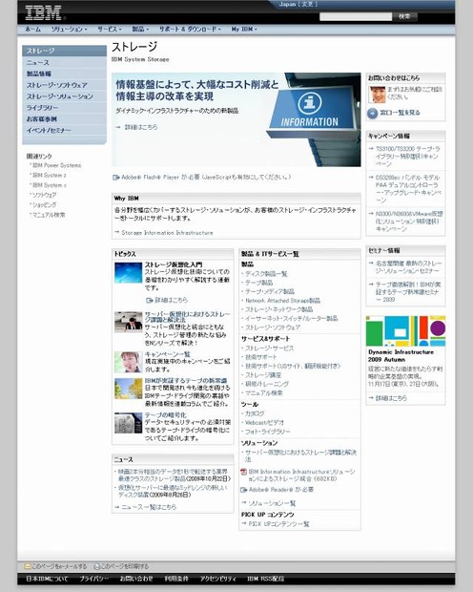Click 詳細はこちら link in the banner
Screen dimensions: 473x592
(141, 127)
